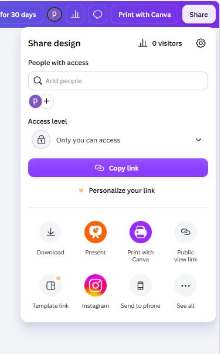Click the plus button to add collaborators
This screenshot has width=221, height=354.
[x=47, y=101]
